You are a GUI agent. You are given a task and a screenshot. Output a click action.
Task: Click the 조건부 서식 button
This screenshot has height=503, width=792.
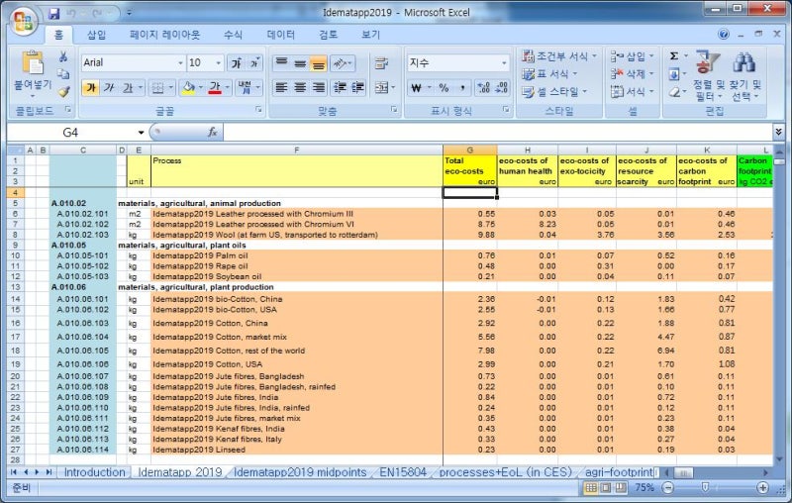pyautogui.click(x=560, y=56)
